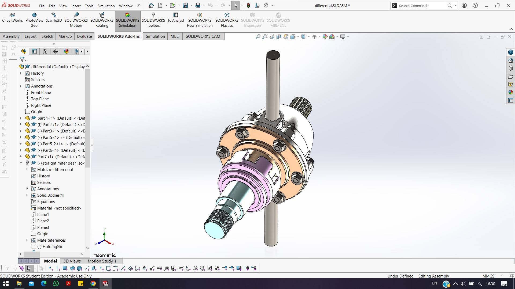Launch PhotoView 360 add-in
The image size is (515, 289).
point(34,20)
